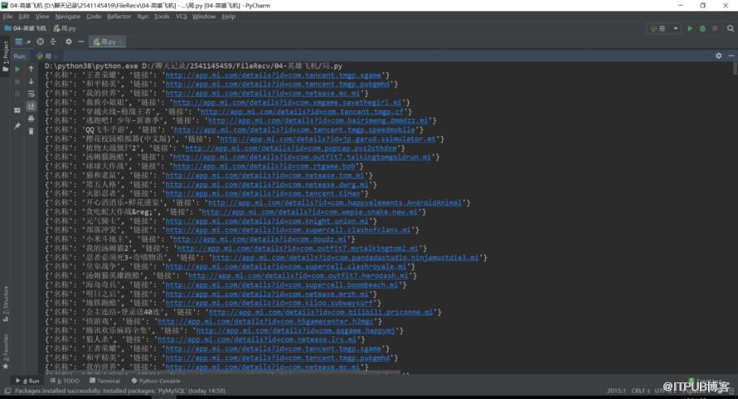Open the Terminal tool window
Viewport: 738px width, 399px height.
[105, 381]
